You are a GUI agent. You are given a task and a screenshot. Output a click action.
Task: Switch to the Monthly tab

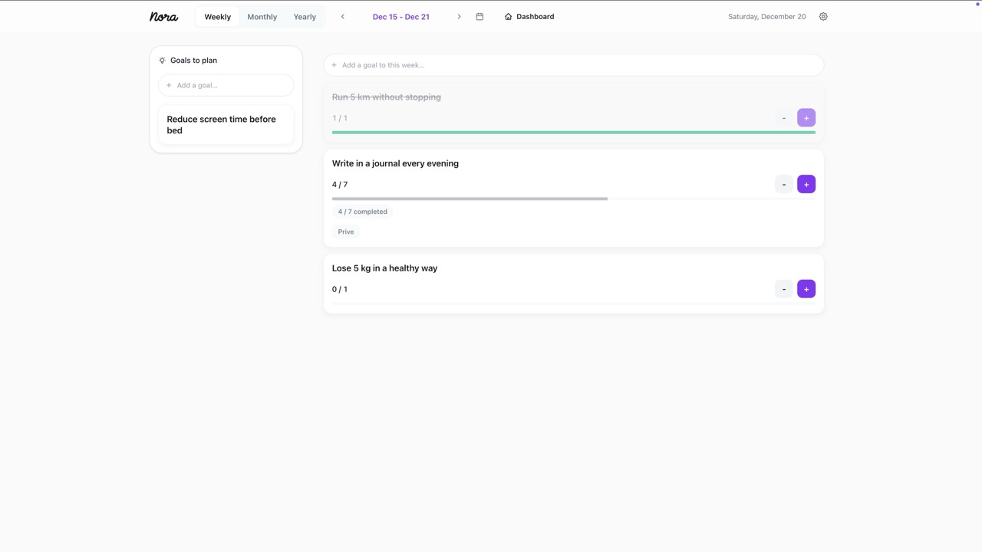pos(262,17)
